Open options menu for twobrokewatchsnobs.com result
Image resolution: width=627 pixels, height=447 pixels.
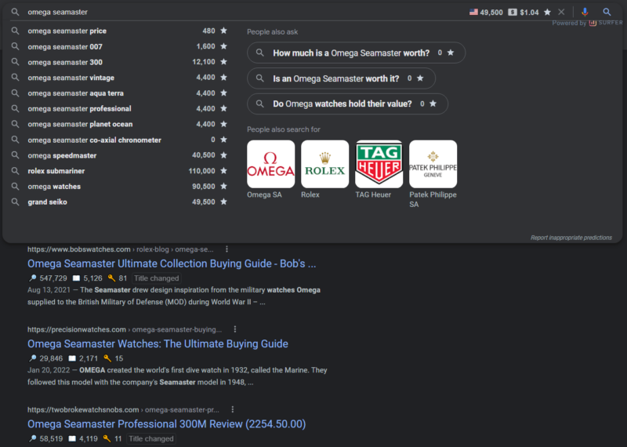coord(233,409)
